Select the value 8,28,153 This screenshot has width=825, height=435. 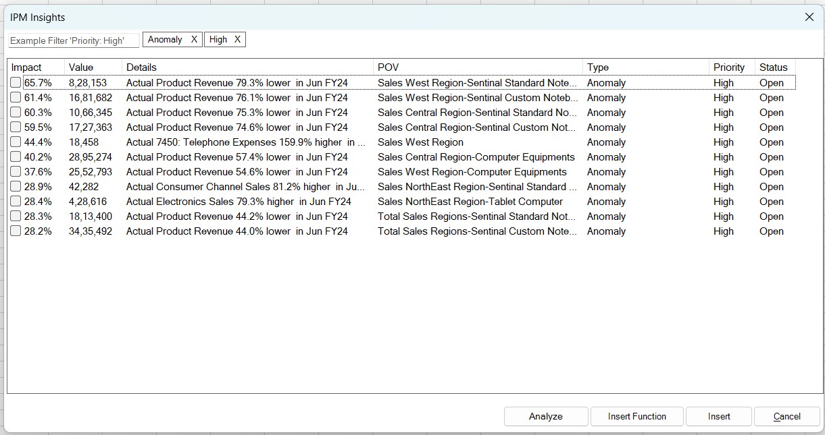click(88, 83)
